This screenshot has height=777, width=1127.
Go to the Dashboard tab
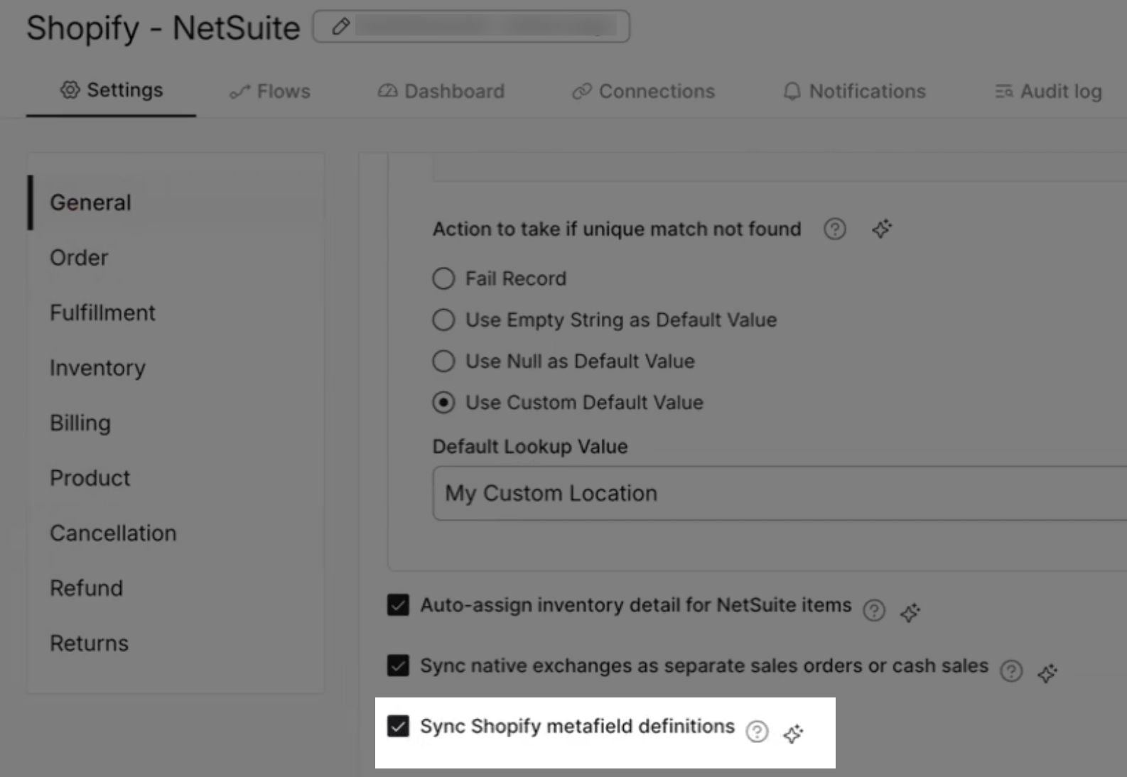pyautogui.click(x=441, y=92)
